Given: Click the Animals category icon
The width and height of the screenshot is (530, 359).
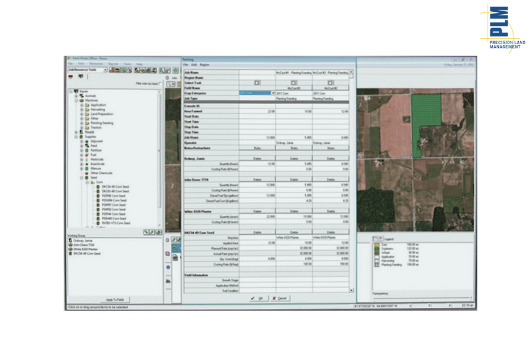Looking at the screenshot, I should tap(81, 96).
